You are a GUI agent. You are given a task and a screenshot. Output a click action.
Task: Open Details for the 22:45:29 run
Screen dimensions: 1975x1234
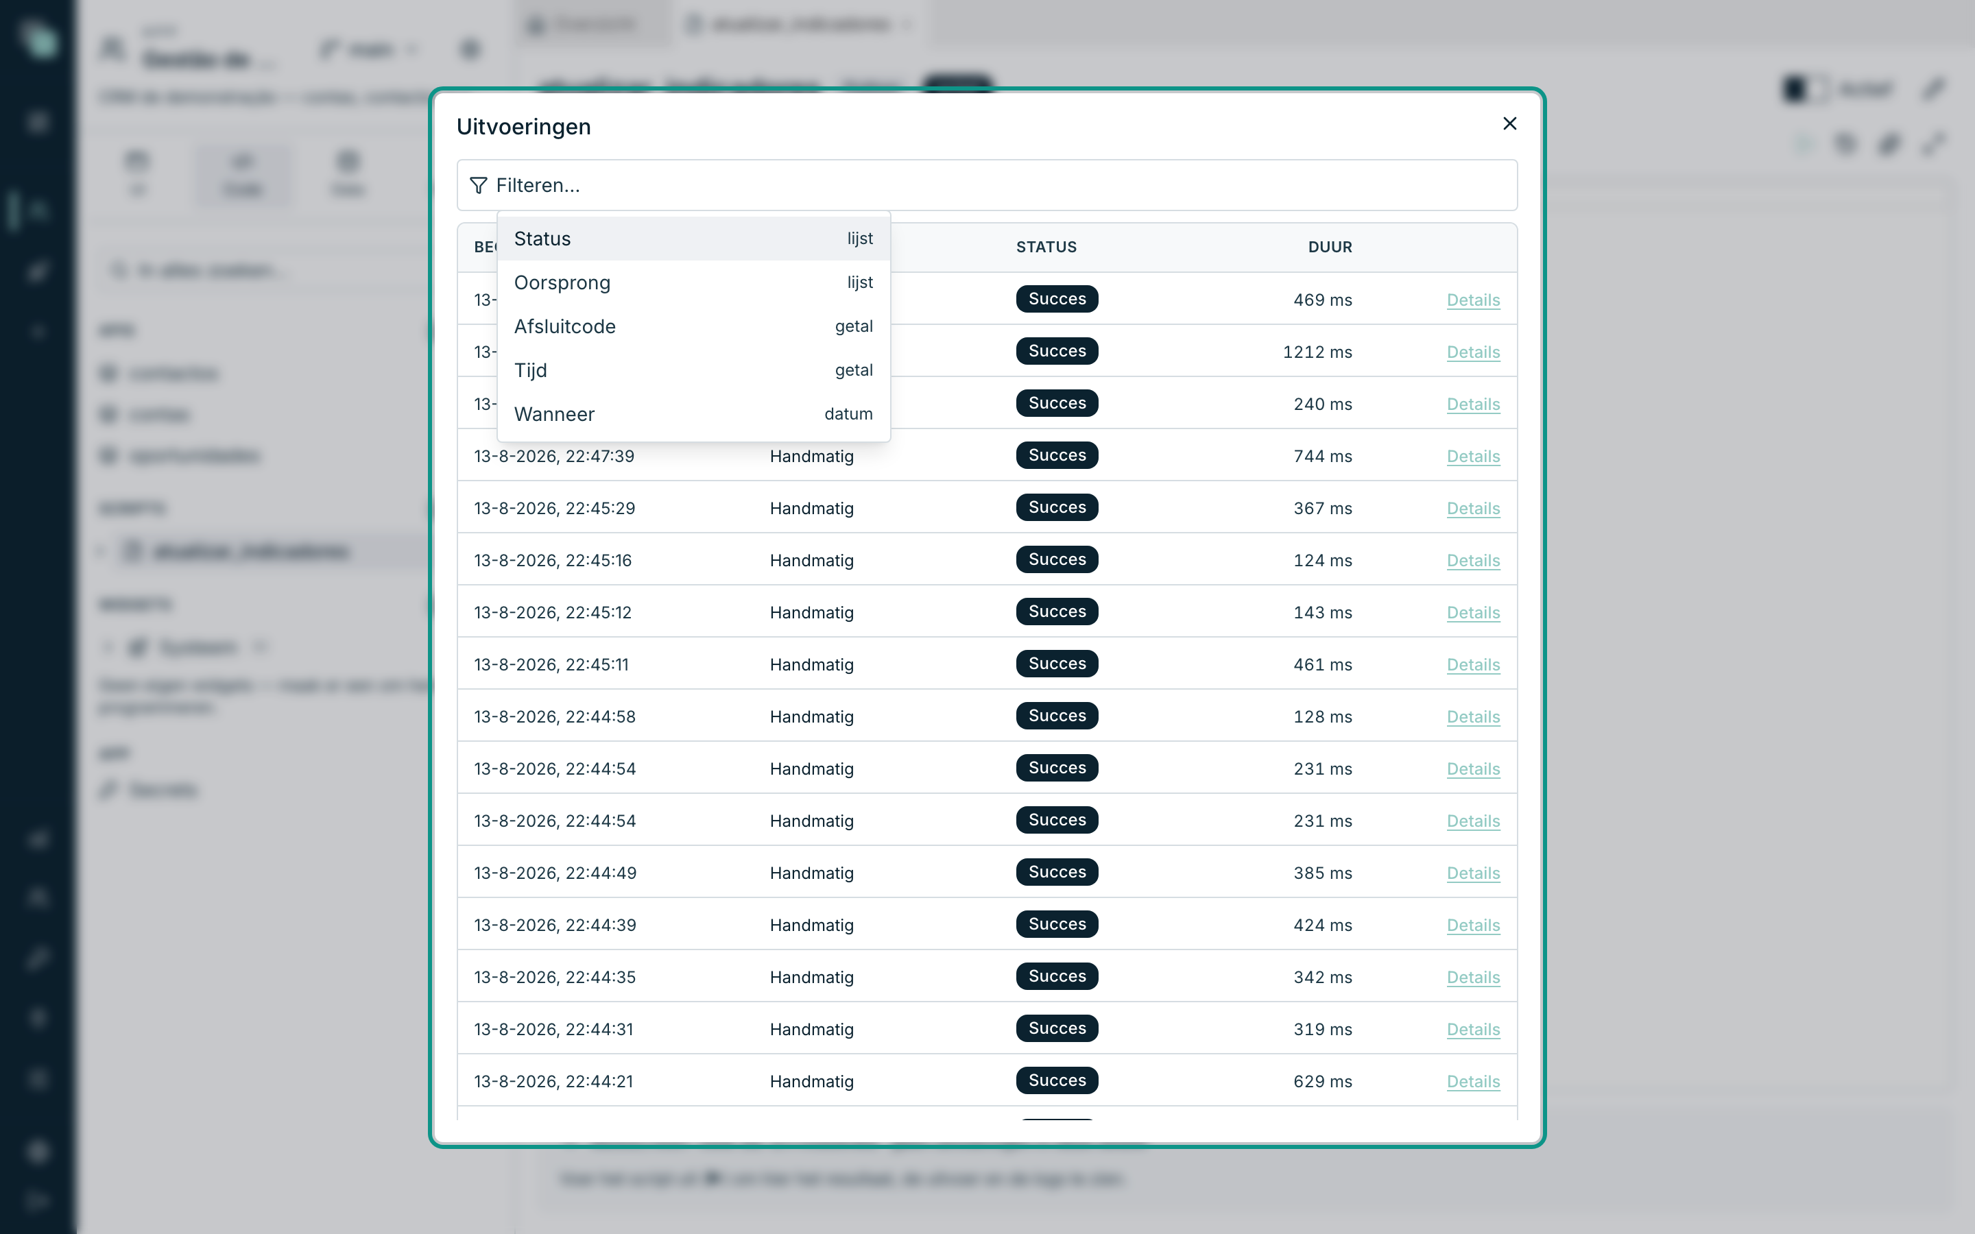tap(1473, 509)
